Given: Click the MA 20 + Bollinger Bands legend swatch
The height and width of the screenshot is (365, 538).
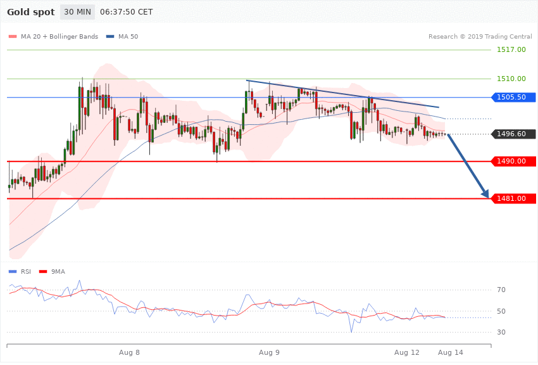Looking at the screenshot, I should tap(13, 37).
